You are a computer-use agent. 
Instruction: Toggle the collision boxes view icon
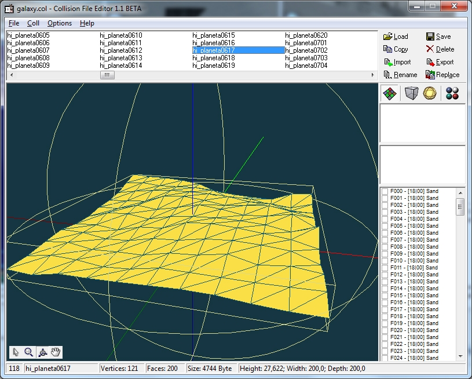coord(411,93)
